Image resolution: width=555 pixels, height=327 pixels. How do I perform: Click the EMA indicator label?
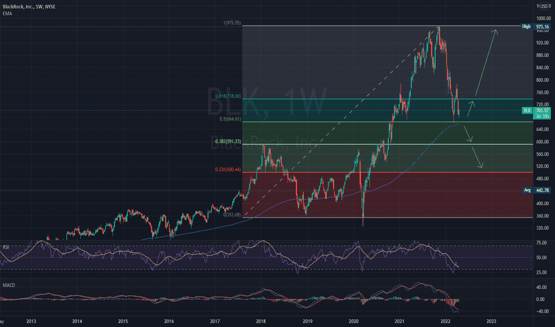tap(7, 14)
